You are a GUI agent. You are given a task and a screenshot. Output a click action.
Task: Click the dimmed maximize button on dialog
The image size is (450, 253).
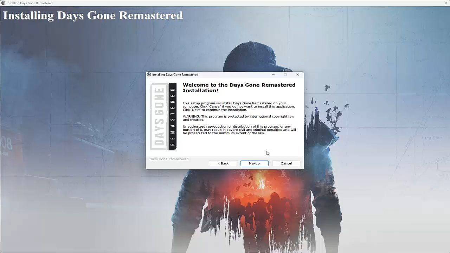285,74
